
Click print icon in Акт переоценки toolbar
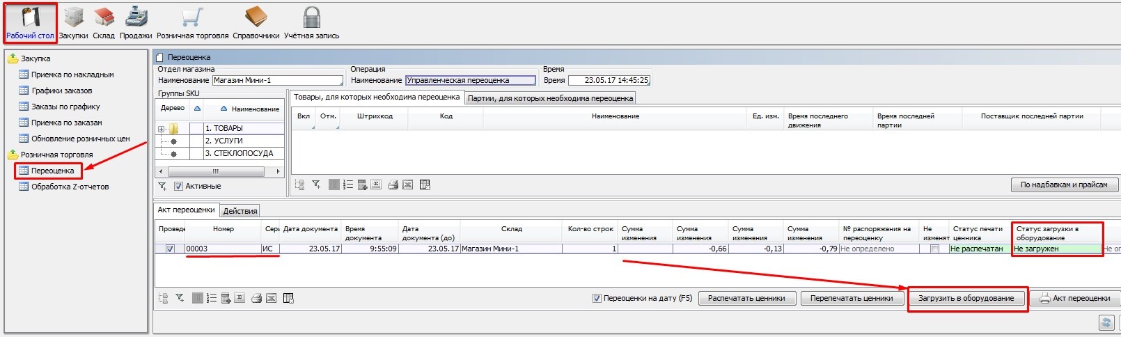point(256,298)
